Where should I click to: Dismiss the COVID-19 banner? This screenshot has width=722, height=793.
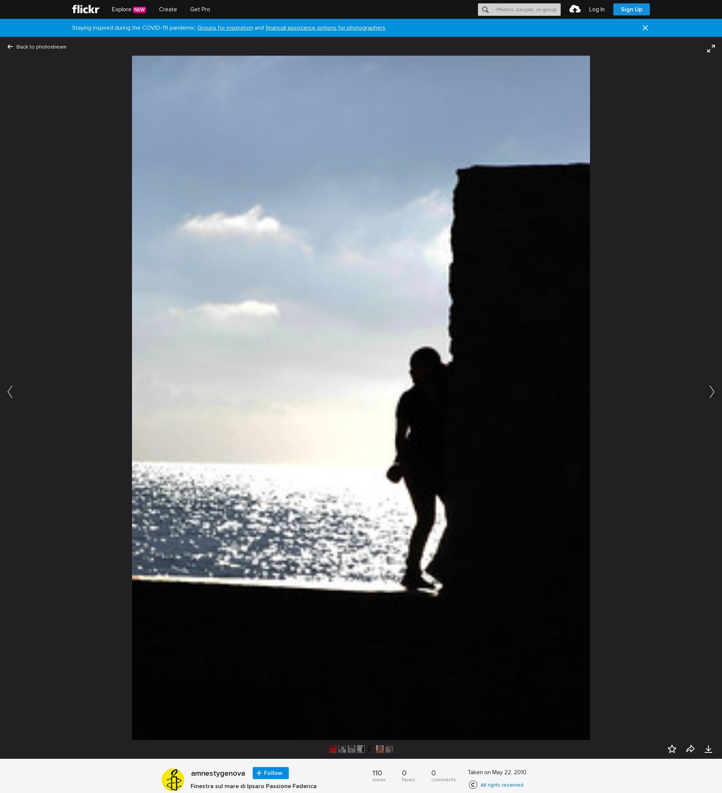tap(645, 28)
